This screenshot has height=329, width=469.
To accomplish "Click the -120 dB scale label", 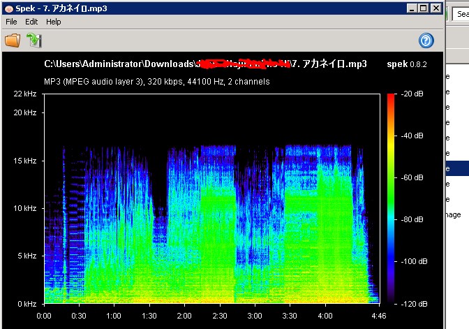I will pos(414,304).
